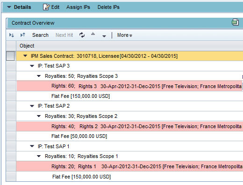
Task: Collapse the IPM Sales Contract node
Action: point(25,56)
